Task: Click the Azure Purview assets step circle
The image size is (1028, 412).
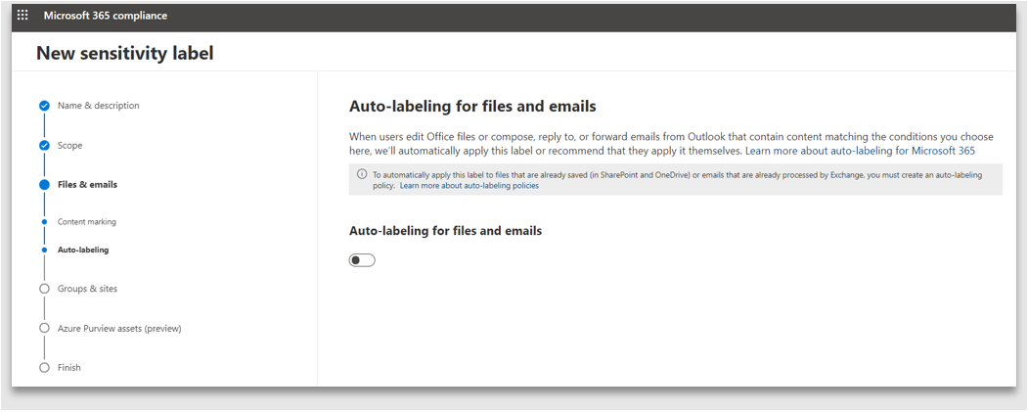Action: pyautogui.click(x=44, y=329)
